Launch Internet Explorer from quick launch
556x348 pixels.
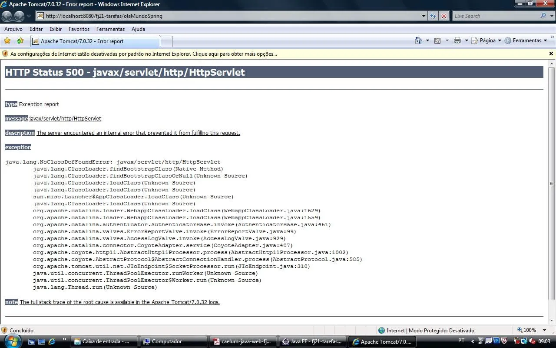pyautogui.click(x=52, y=341)
